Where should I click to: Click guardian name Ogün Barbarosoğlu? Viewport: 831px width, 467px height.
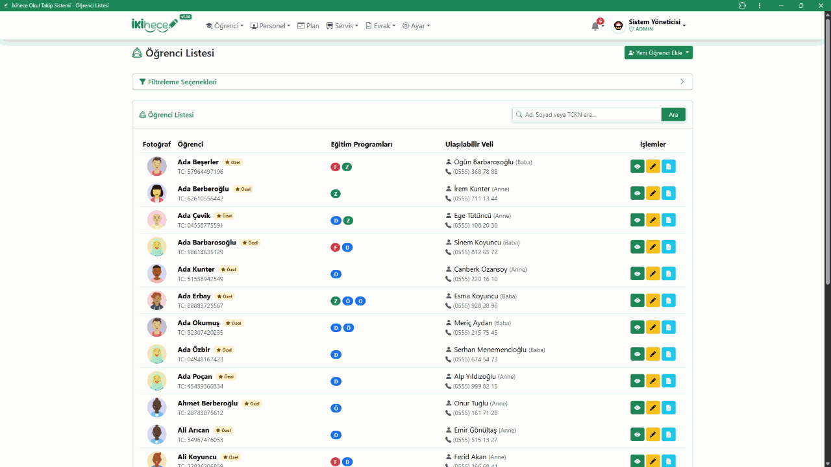click(484, 162)
